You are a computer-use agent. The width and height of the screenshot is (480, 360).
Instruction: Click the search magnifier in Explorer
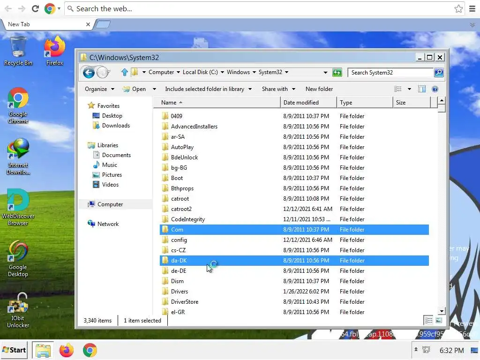tap(439, 73)
